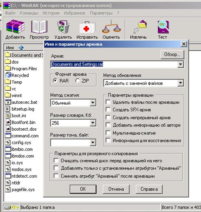Click the bitsetup.log file icon

7,109
